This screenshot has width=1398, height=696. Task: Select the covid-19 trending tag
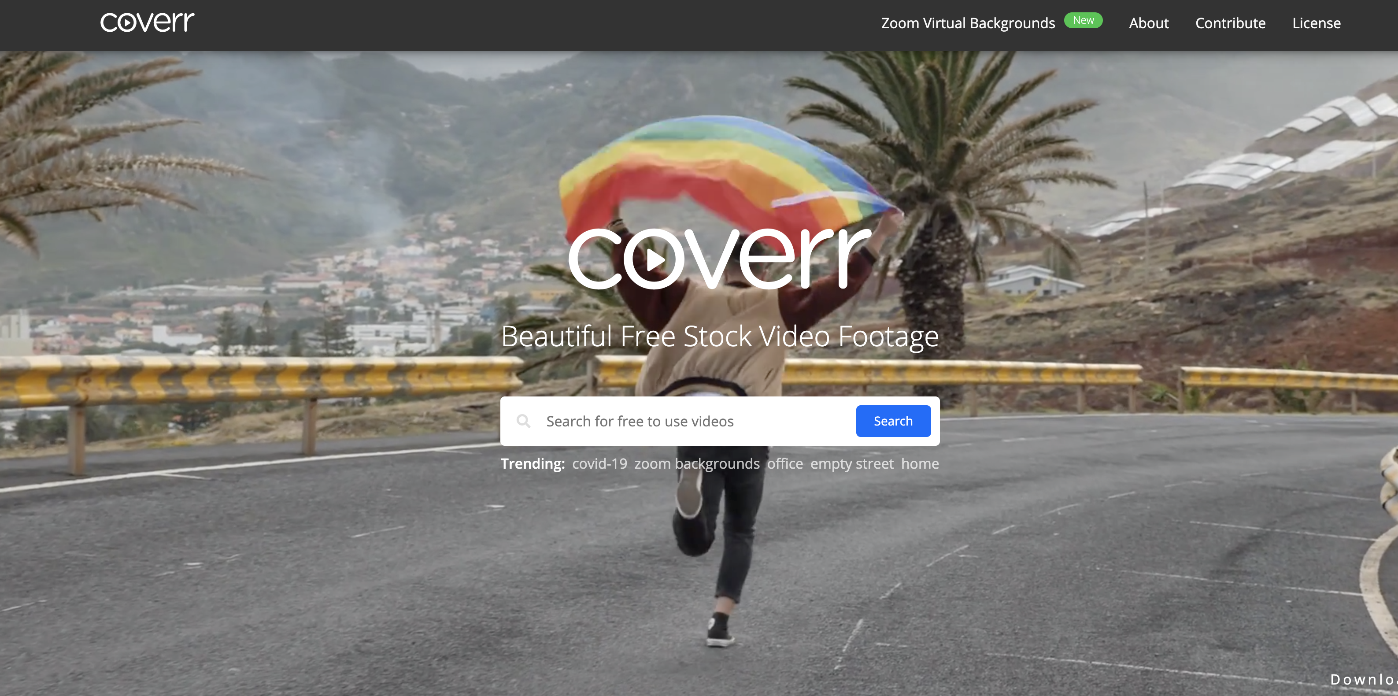599,464
